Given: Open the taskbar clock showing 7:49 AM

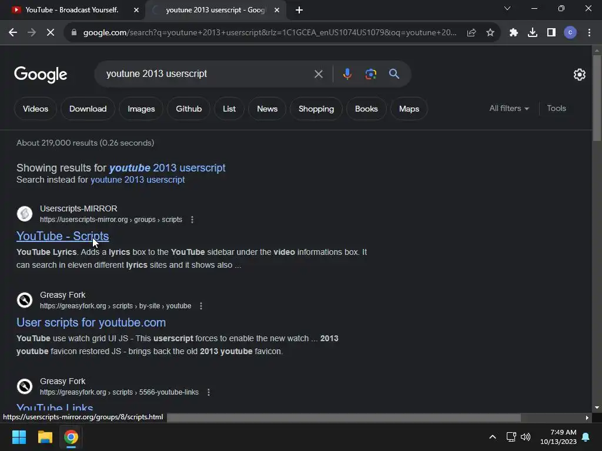Looking at the screenshot, I should tap(558, 437).
